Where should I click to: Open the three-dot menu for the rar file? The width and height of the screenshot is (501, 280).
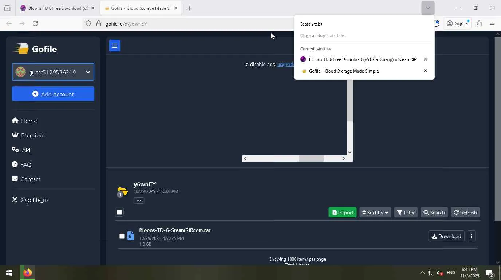(471, 236)
